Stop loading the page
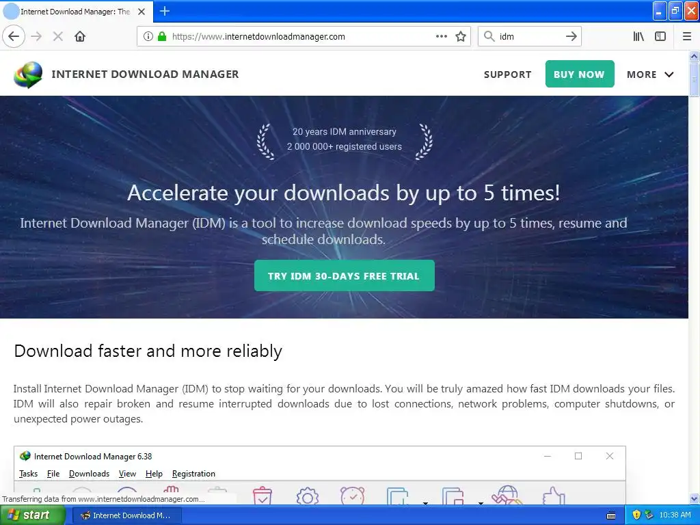 coord(58,36)
